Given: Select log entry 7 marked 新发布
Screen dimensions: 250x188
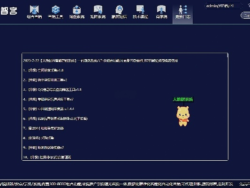Looking at the screenshot, I should coord(43,128).
